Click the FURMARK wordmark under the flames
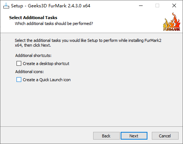 click(x=172, y=29)
